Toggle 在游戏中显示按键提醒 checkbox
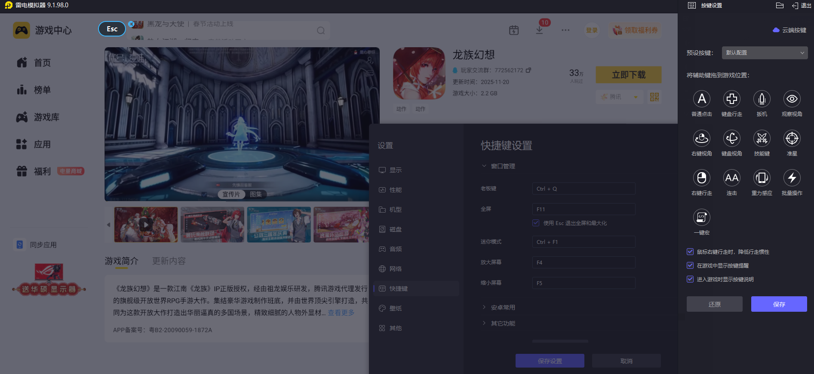 690,265
